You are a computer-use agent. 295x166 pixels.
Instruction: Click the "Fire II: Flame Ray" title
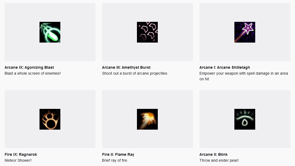pos(118,154)
